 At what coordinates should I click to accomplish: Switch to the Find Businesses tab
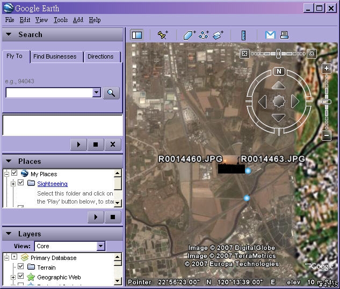[x=55, y=57]
